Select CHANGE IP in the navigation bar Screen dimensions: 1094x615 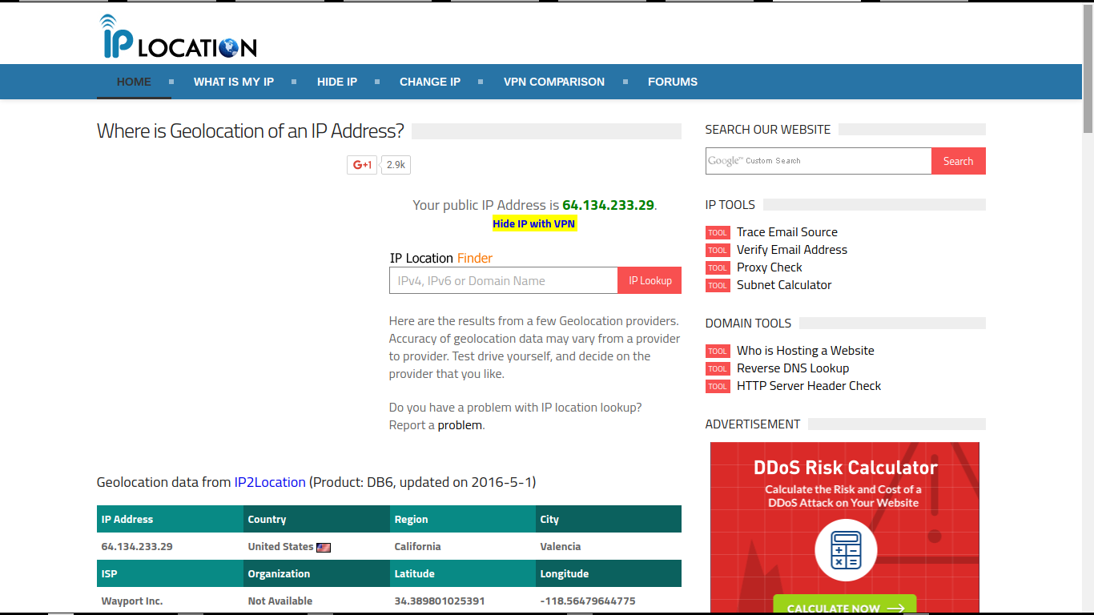pyautogui.click(x=430, y=82)
